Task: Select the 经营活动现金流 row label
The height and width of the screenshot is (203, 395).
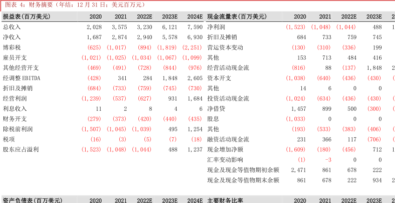Action: pos(228,68)
